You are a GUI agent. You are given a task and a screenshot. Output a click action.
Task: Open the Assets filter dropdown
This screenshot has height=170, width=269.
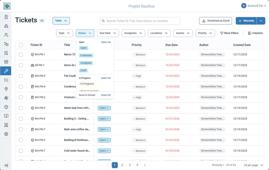[183, 33]
